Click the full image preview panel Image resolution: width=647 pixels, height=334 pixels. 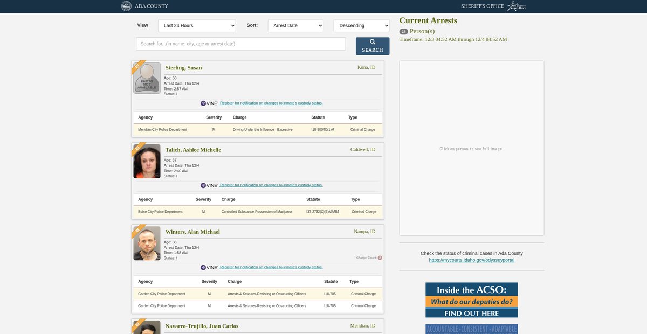click(472, 148)
